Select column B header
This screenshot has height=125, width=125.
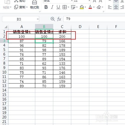44,27
